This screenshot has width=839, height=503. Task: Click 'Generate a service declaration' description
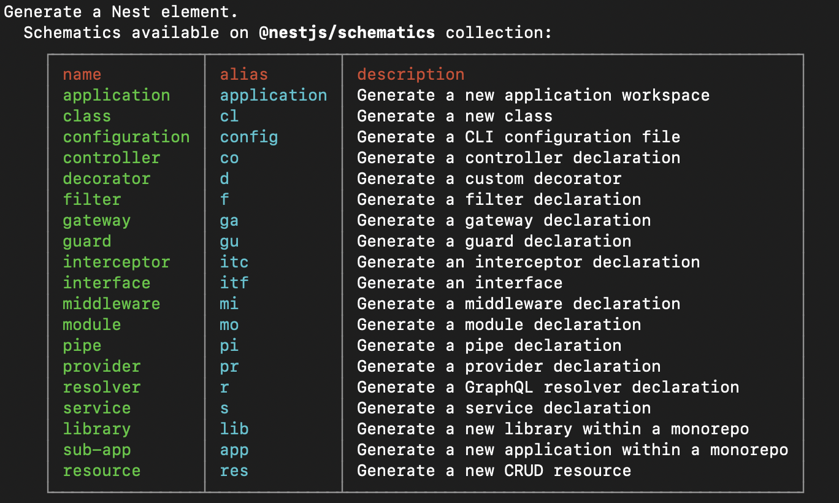(x=504, y=409)
